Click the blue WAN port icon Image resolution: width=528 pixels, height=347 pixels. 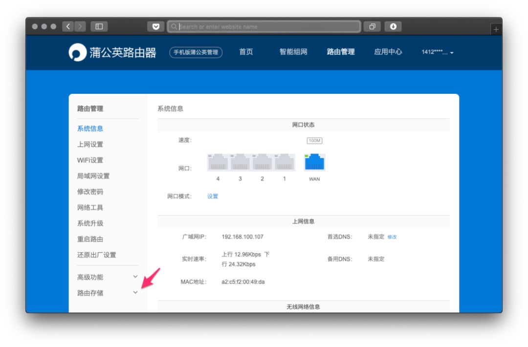(314, 162)
